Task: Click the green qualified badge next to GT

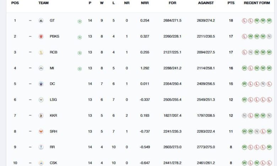Action: (80, 21)
